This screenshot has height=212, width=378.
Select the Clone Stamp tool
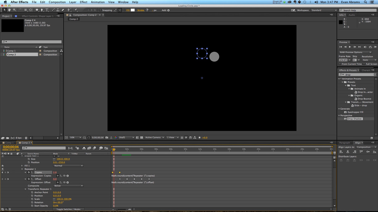coord(58,10)
